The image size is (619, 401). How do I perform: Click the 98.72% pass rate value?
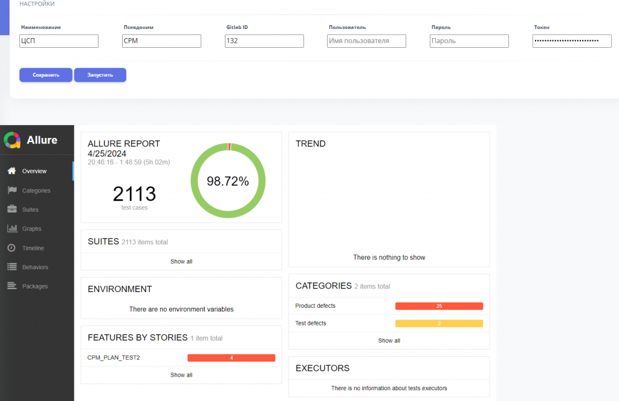(x=228, y=181)
